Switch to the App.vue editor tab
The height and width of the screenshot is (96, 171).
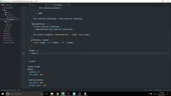tap(33, 5)
